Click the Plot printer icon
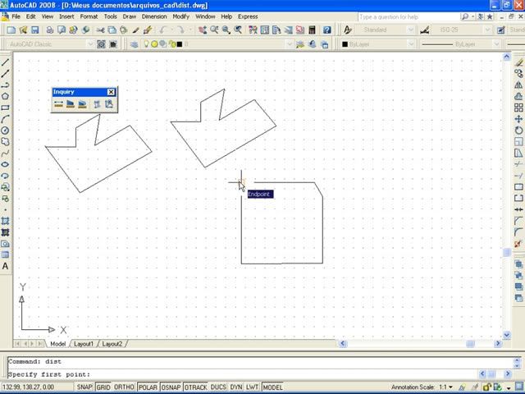This screenshot has height=394, width=525. pyautogui.click(x=49, y=30)
